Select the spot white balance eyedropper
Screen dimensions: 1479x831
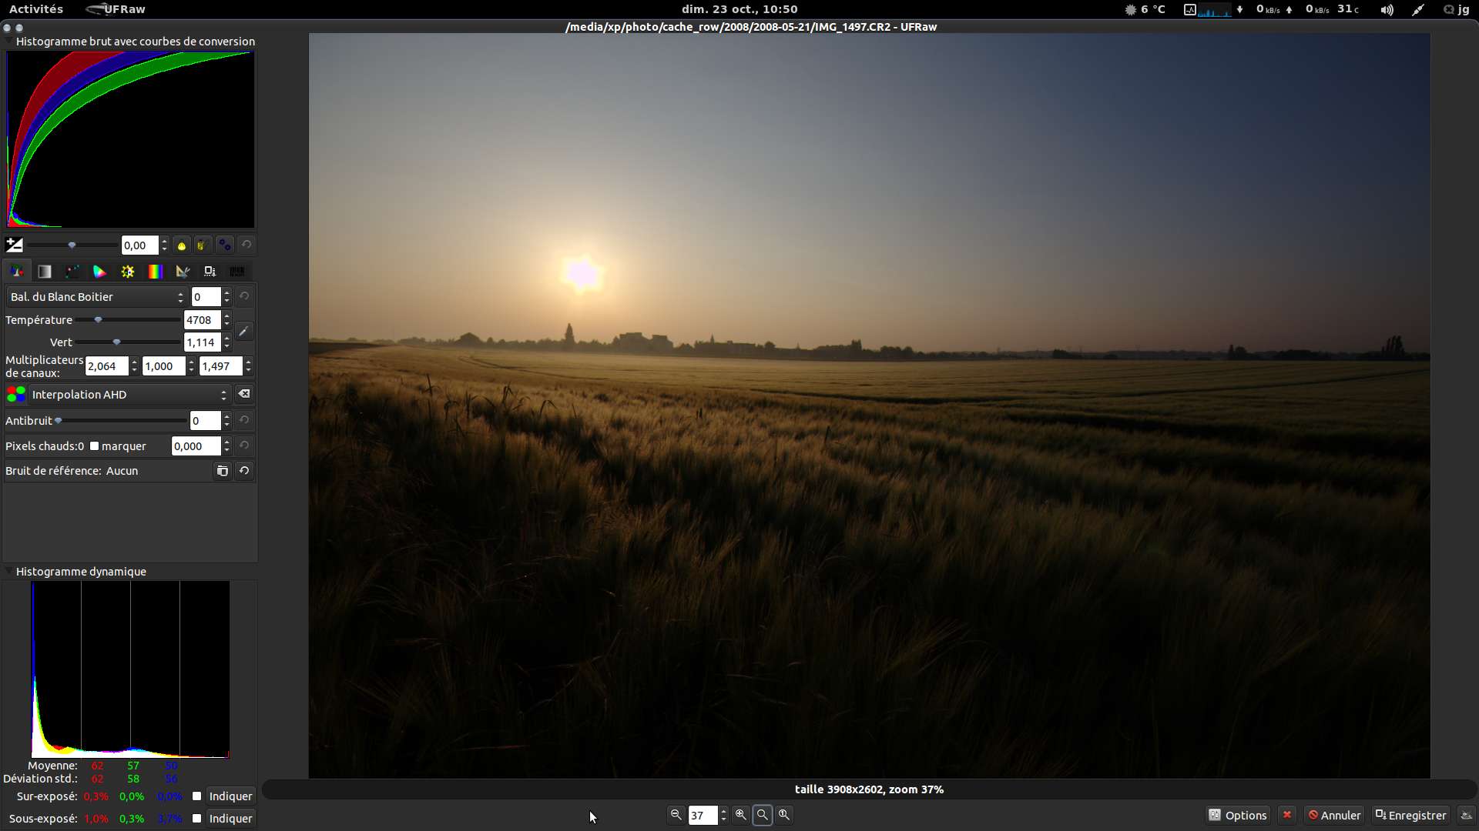[243, 332]
